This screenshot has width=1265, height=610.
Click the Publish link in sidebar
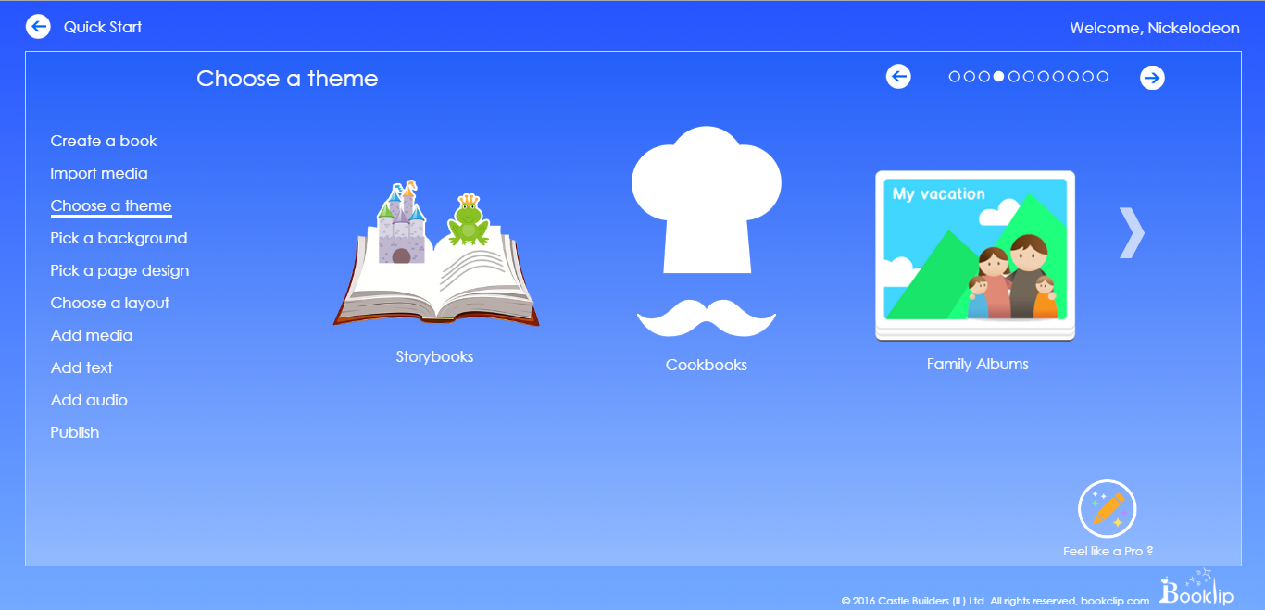click(x=75, y=432)
